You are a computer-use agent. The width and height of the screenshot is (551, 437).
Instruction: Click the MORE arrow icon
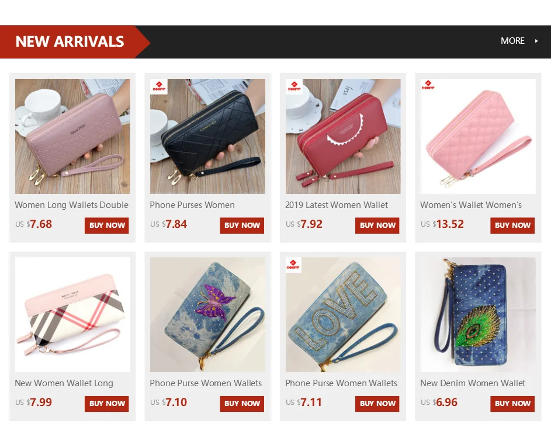tap(536, 41)
